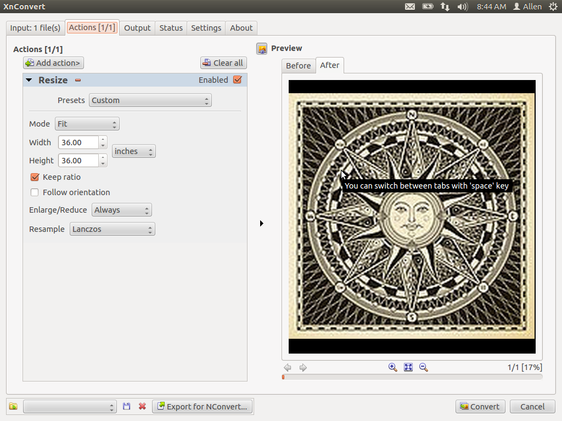The height and width of the screenshot is (421, 562).
Task: Open the Presets Custom dropdown
Action: coord(150,100)
